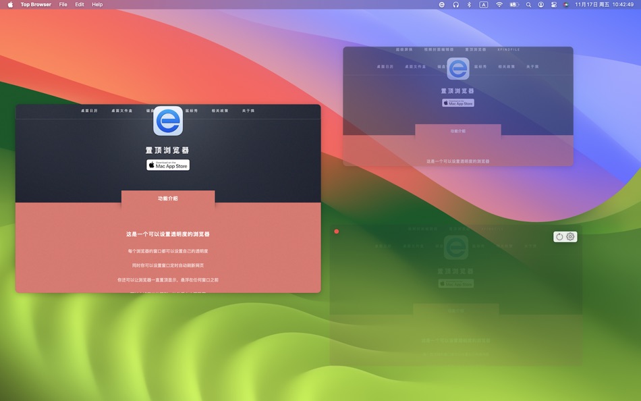Click the Siri icon in the menu bar
The image size is (641, 401).
pyautogui.click(x=566, y=5)
